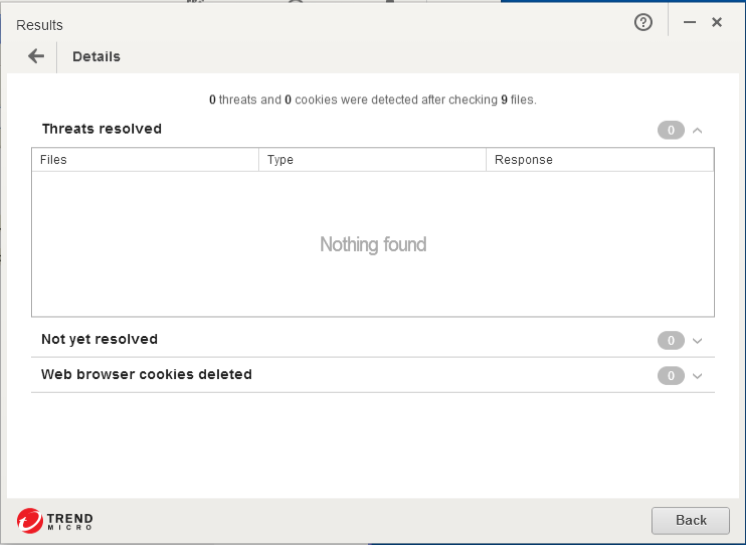Expand the Web browser cookies deleted chevron
Screen dimensions: 746x545
click(x=697, y=376)
